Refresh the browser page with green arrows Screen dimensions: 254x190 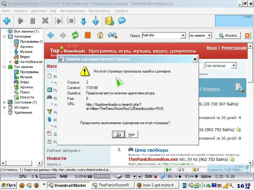pos(75,35)
